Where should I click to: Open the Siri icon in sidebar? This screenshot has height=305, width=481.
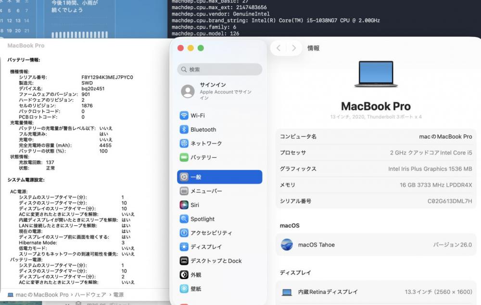tap(184, 205)
